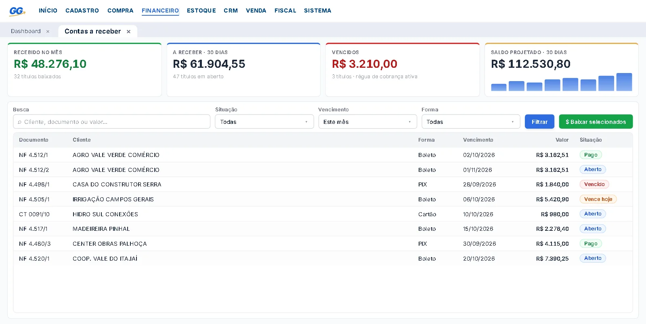The width and height of the screenshot is (646, 324).
Task: Click client IRRIGAÇÃO CAMPOS GERAIS
Action: pyautogui.click(x=113, y=199)
